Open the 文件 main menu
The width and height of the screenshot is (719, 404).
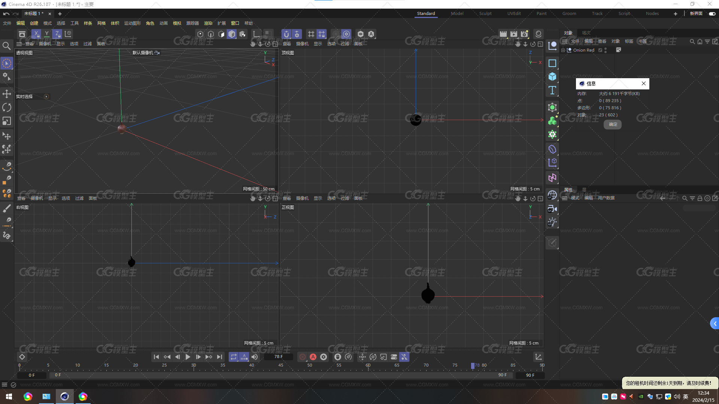click(7, 23)
